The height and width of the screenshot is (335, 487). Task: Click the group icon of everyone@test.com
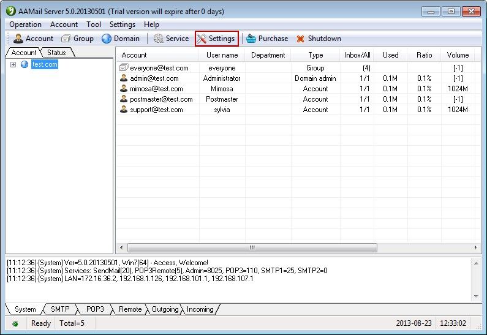[124, 67]
